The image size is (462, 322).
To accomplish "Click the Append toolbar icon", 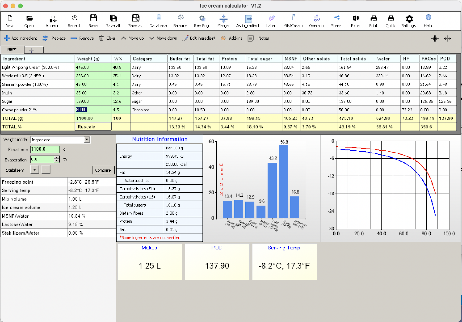I will 53,21.
